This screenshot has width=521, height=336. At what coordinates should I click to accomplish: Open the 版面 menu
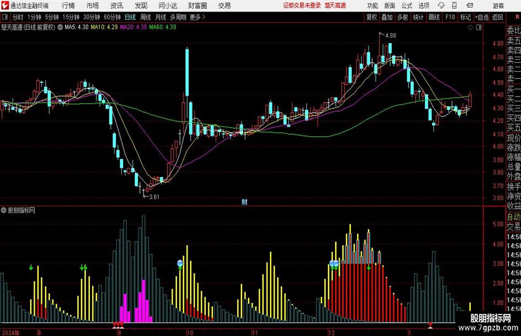(x=389, y=6)
